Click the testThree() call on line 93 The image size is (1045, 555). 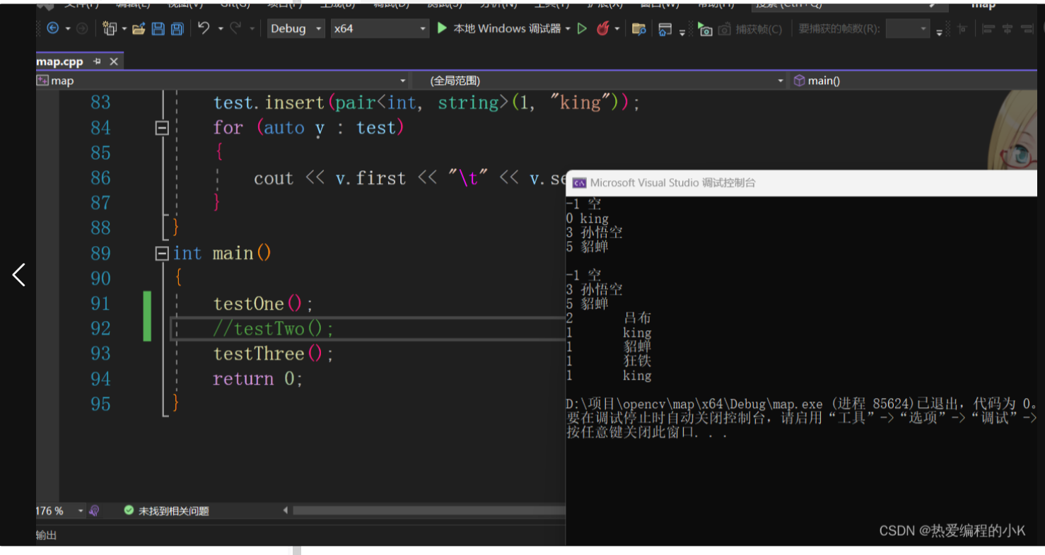(273, 354)
